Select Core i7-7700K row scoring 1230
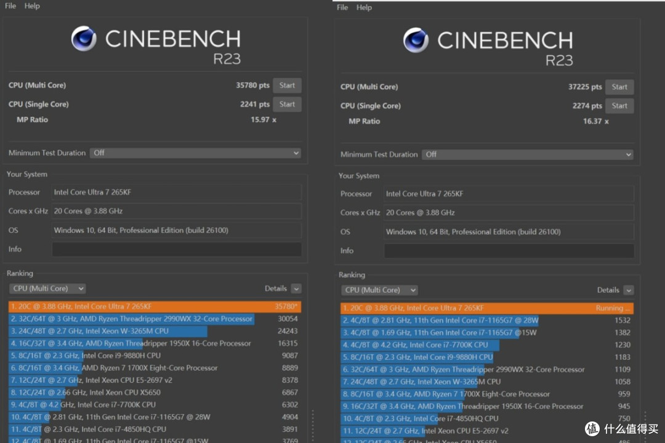 click(487, 345)
